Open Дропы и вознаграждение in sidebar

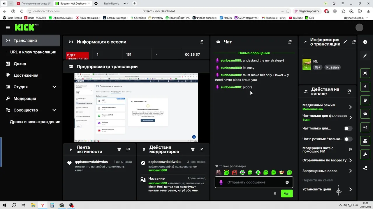pyautogui.click(x=35, y=122)
